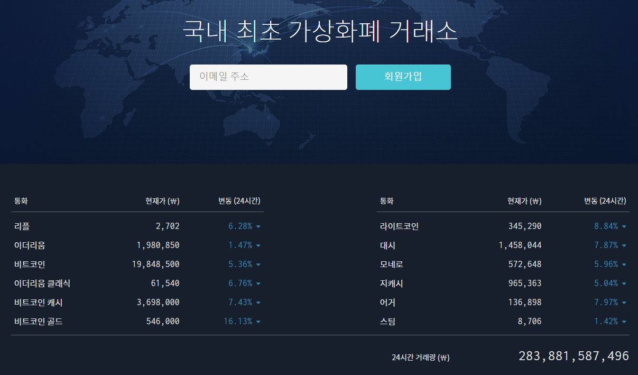This screenshot has height=375, width=638.
Task: Click the down arrow beside 대시 7.87%
Action: (x=624, y=246)
